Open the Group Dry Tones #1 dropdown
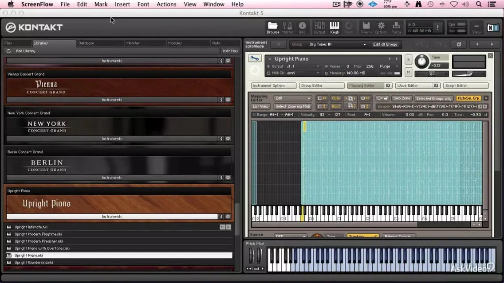The image size is (504, 283). click(328, 44)
